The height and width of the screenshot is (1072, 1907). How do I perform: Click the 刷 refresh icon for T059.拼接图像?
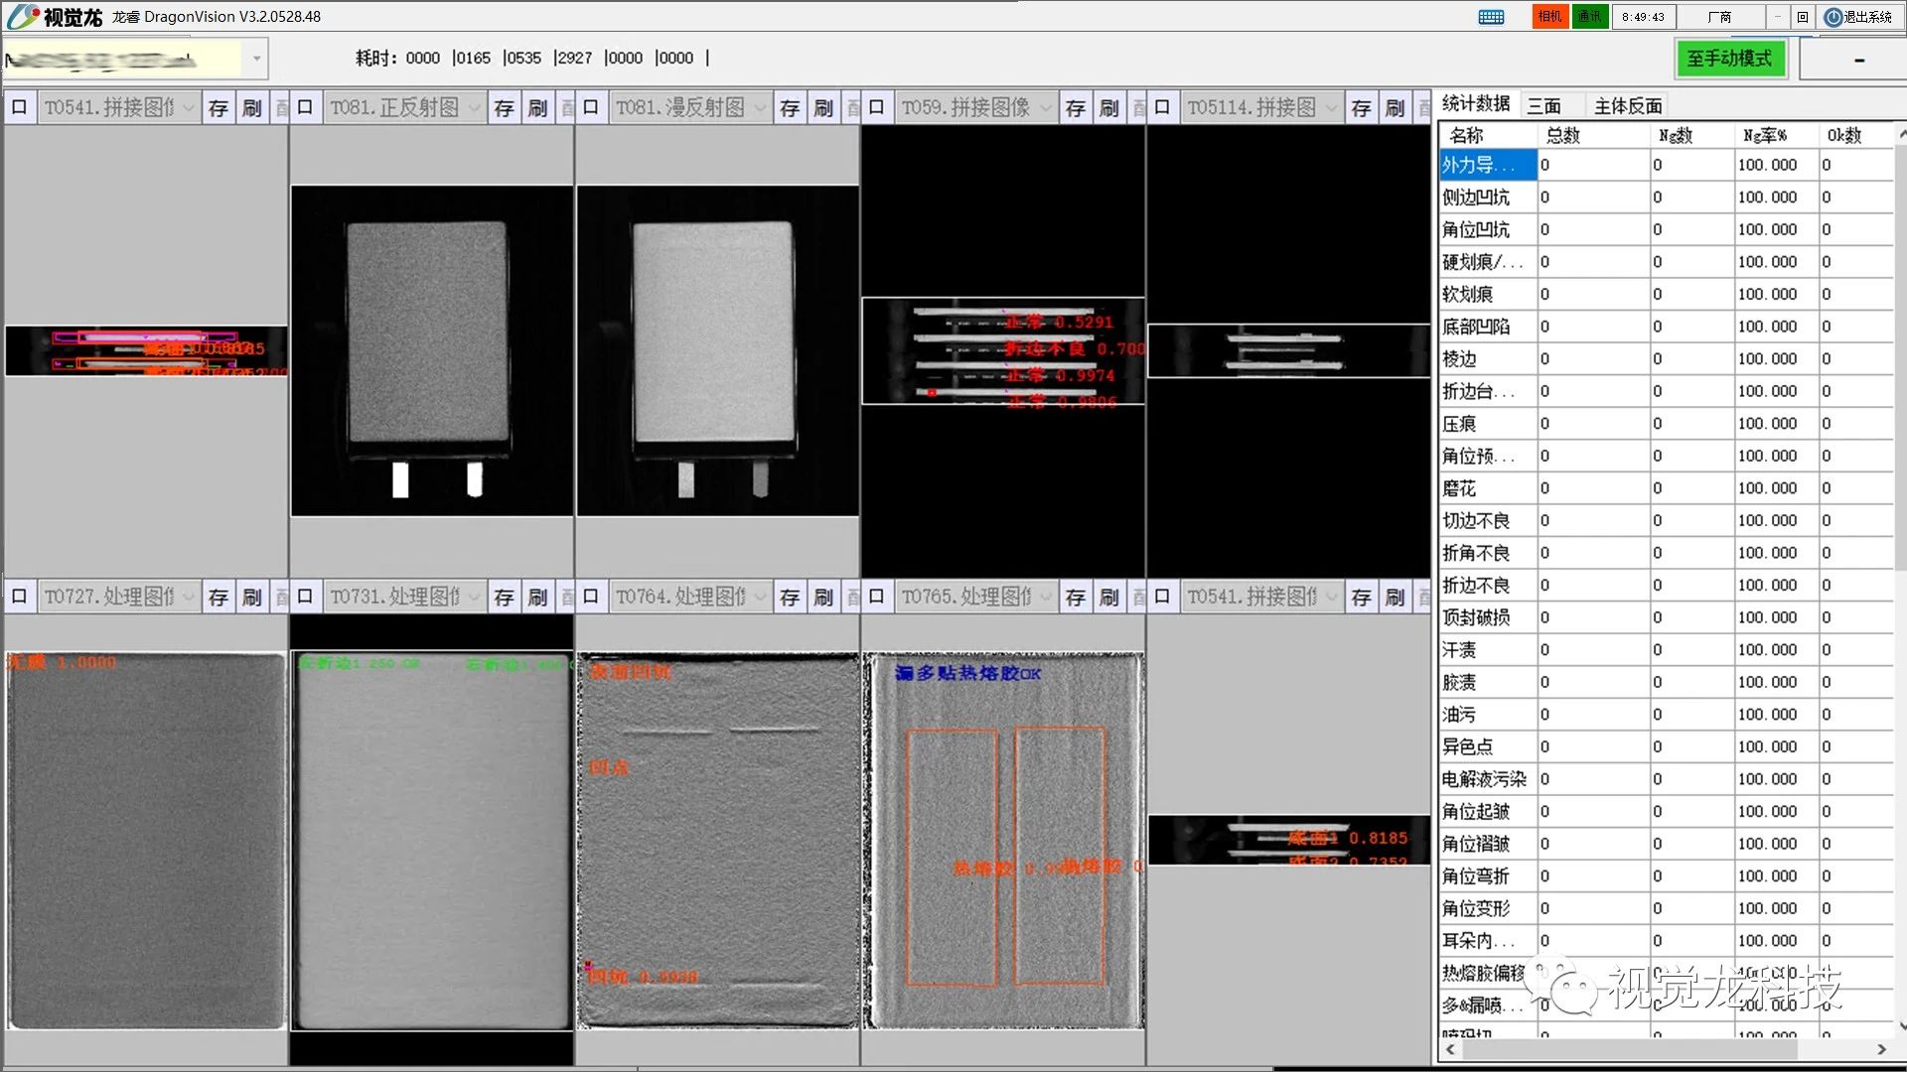tap(1109, 107)
